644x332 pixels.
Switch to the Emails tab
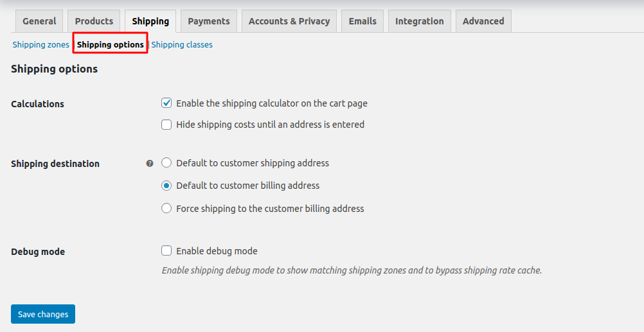(362, 21)
